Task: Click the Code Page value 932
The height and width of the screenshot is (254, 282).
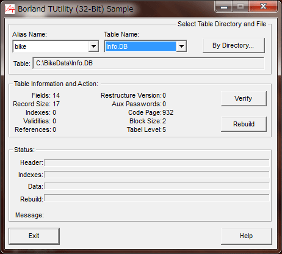Action: pos(168,112)
